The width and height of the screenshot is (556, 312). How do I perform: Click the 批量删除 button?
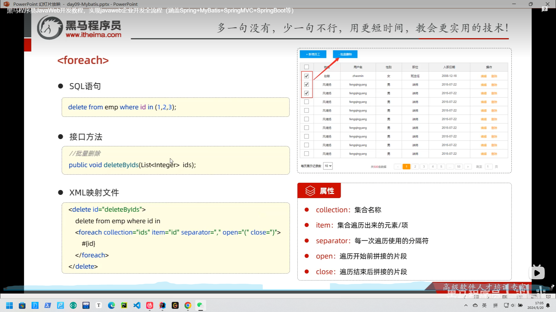345,54
